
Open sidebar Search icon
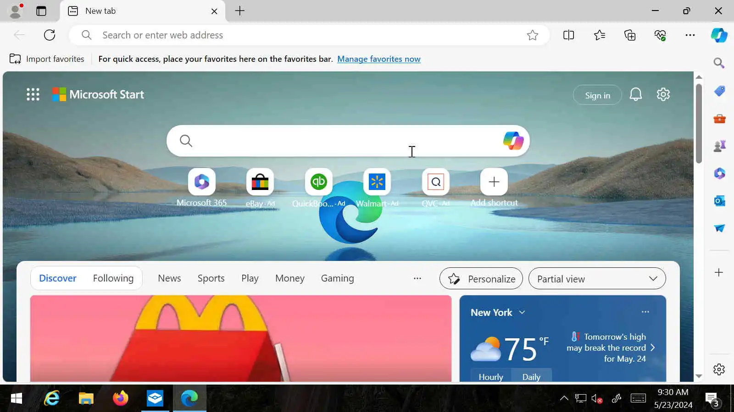coord(719,63)
